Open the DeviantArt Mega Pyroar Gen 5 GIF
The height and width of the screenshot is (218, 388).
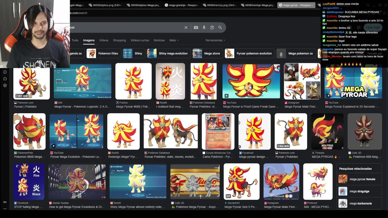(242, 182)
